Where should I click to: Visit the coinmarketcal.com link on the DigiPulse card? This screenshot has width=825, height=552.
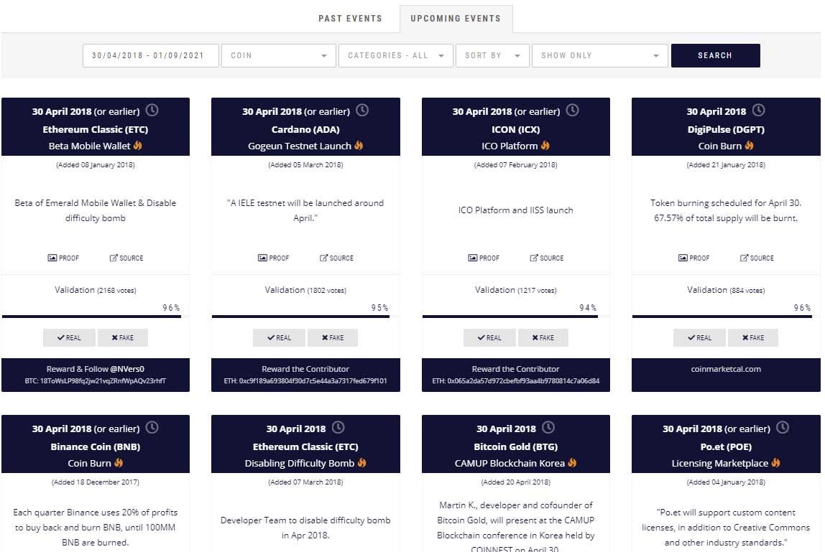pyautogui.click(x=724, y=369)
